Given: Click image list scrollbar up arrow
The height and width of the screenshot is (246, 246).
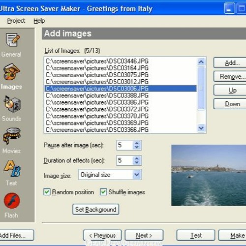Looking at the screenshot, I should [201, 62].
